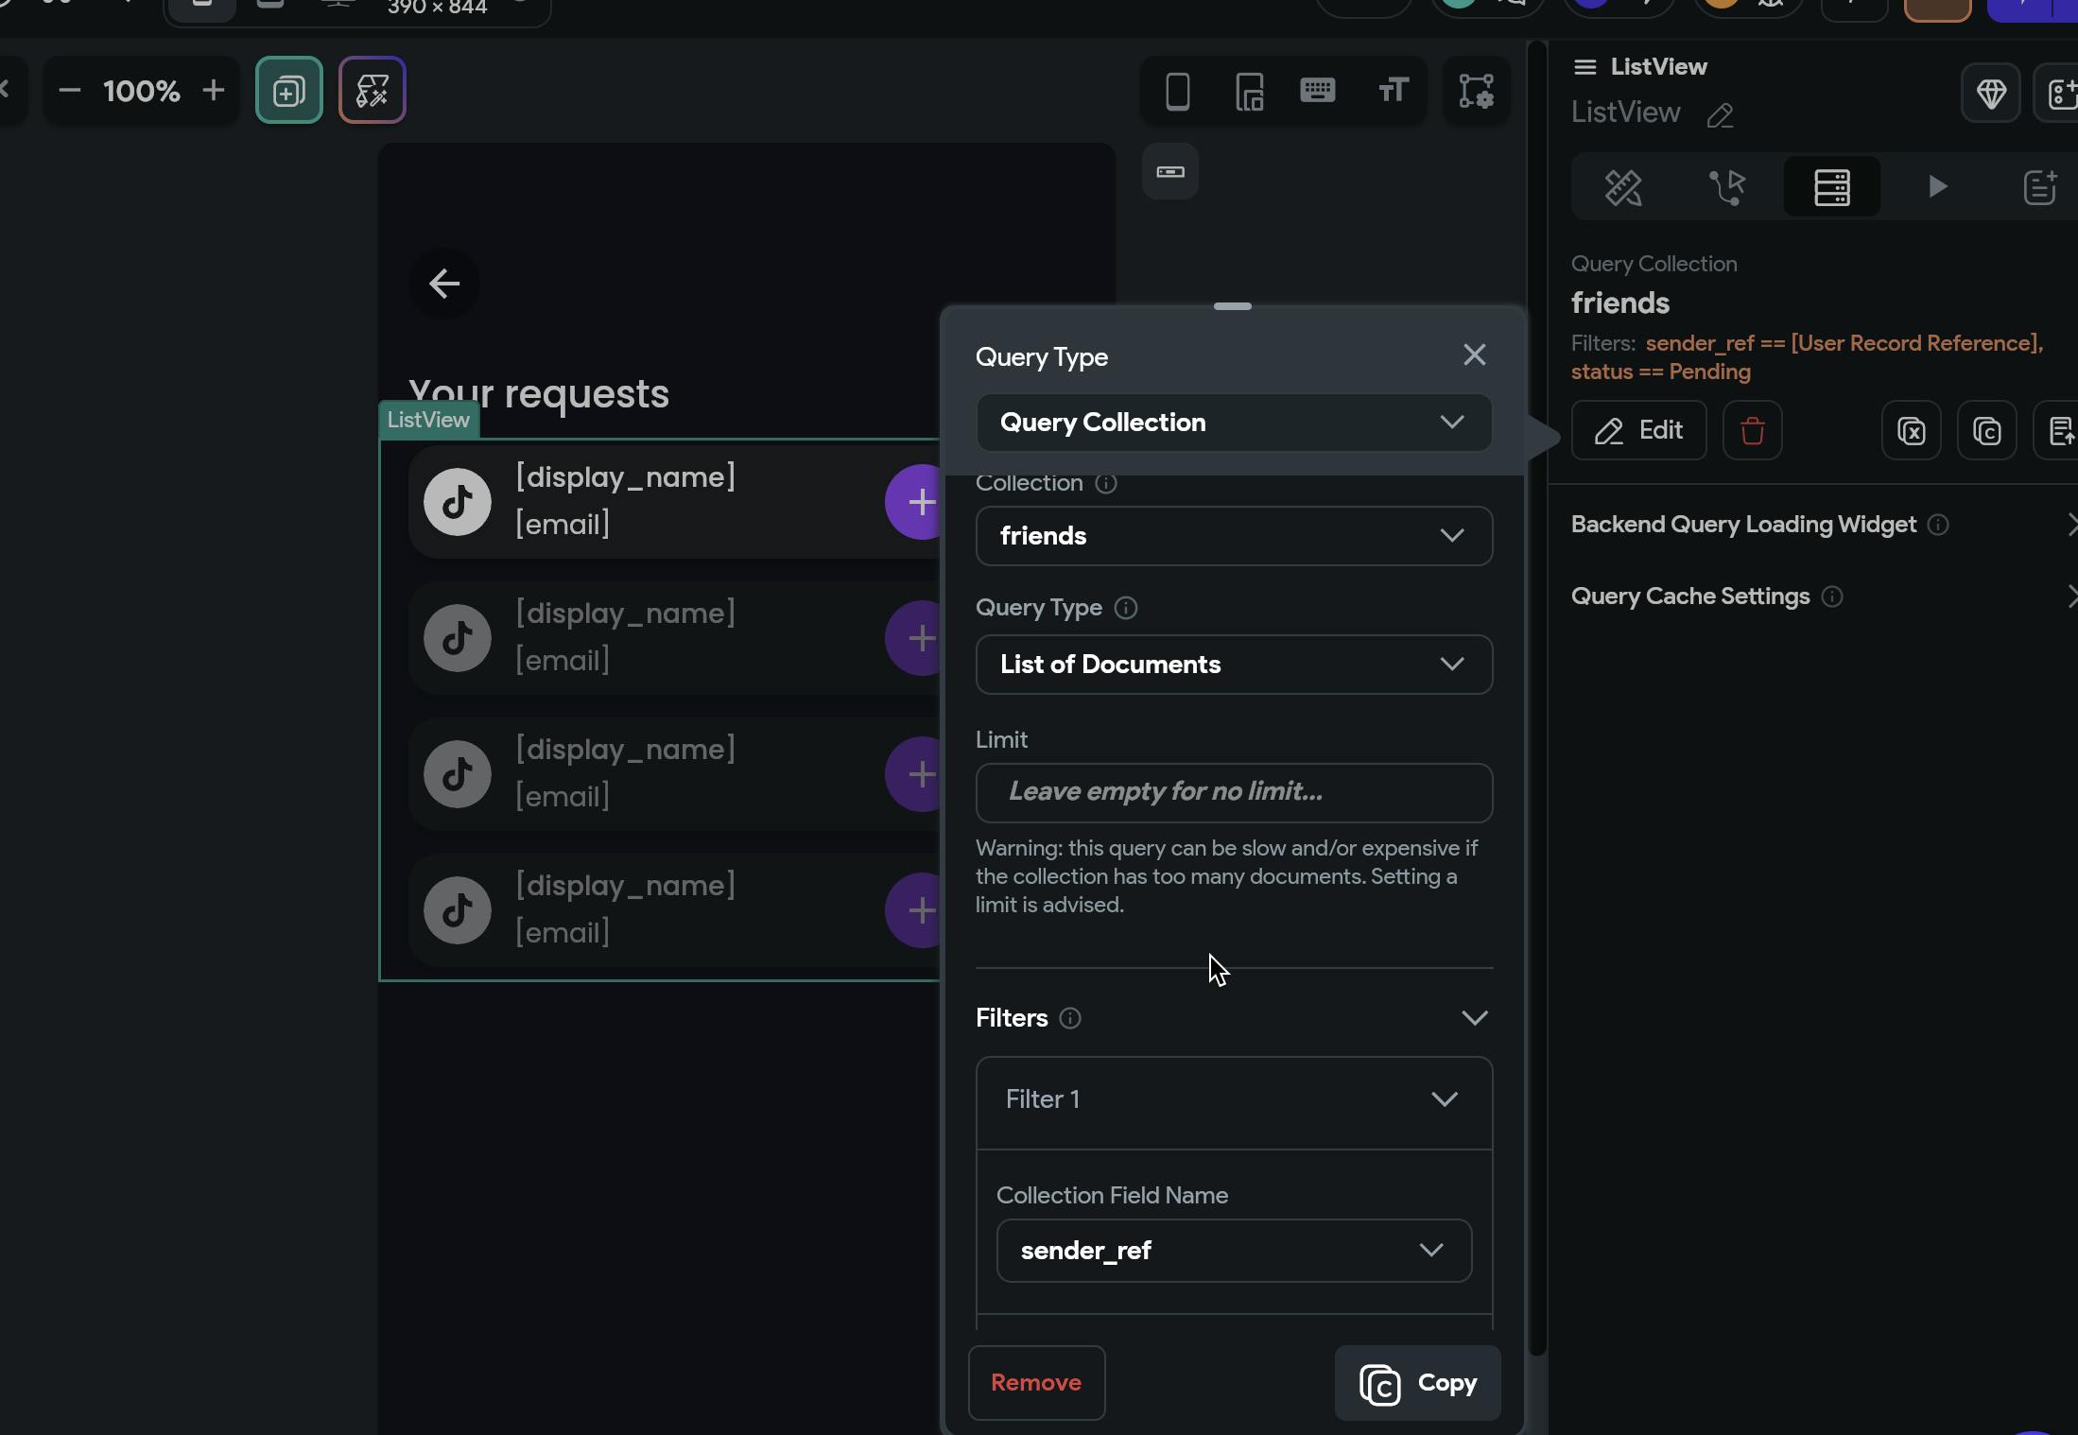Screen dimensions: 2078x1435
Task: Click the red delete query trash icon
Action: pos(1752,431)
